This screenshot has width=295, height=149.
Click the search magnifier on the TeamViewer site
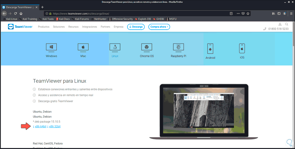286,24
